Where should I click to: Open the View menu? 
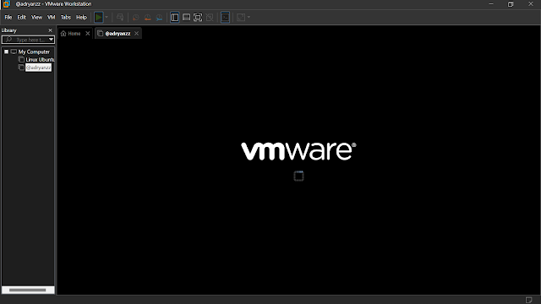click(36, 17)
